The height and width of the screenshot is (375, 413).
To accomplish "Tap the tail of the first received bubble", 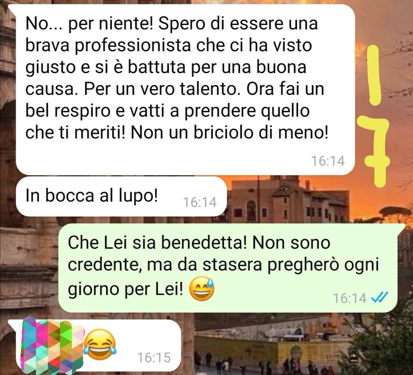I will pos(13,9).
